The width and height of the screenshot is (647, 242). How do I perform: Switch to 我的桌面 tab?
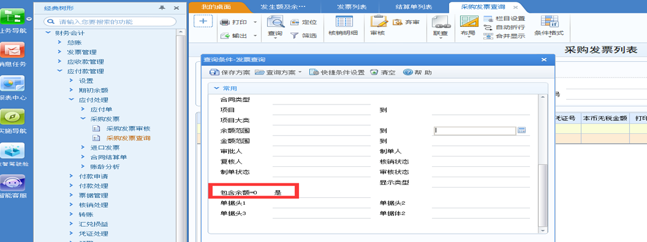[x=216, y=7]
